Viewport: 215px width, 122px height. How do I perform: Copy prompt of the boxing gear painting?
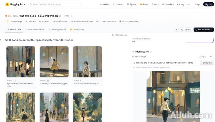pos(48,81)
